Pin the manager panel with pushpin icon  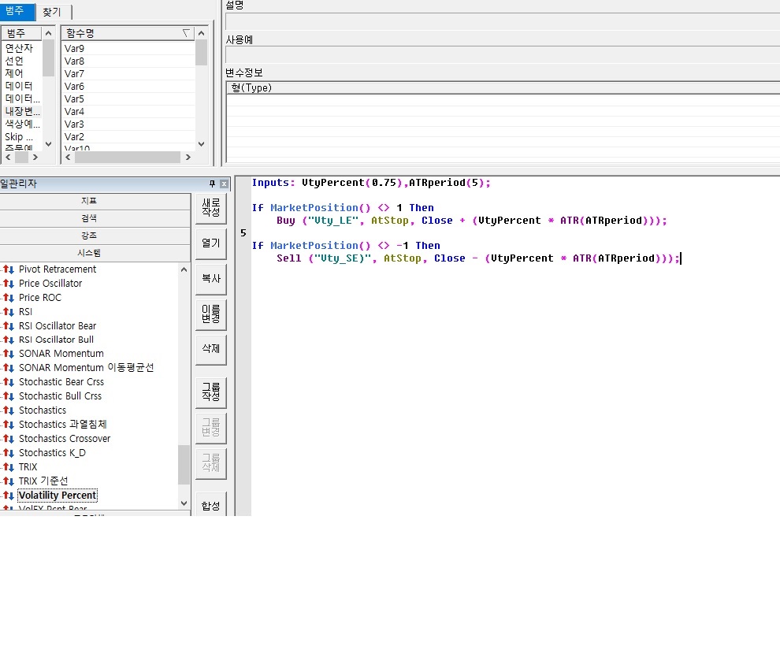(x=212, y=184)
